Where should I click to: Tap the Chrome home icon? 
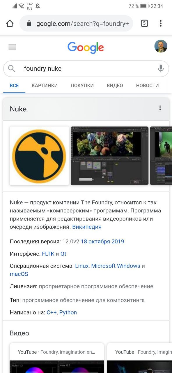(x=10, y=24)
